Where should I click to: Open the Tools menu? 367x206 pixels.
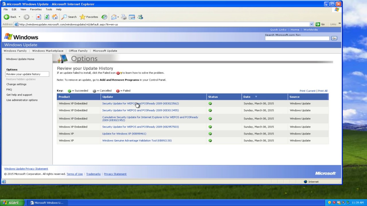pos(49,9)
